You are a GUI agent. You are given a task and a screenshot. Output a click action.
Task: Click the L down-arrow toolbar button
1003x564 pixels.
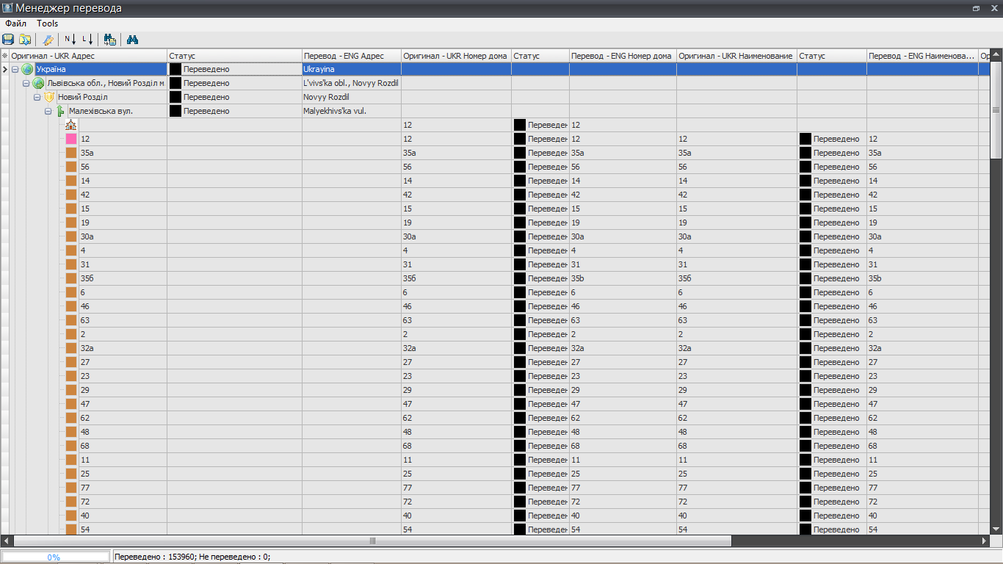click(x=88, y=40)
